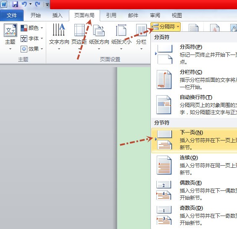Switch to the 视图 (View) tab
This screenshot has width=237, height=229.
click(176, 15)
